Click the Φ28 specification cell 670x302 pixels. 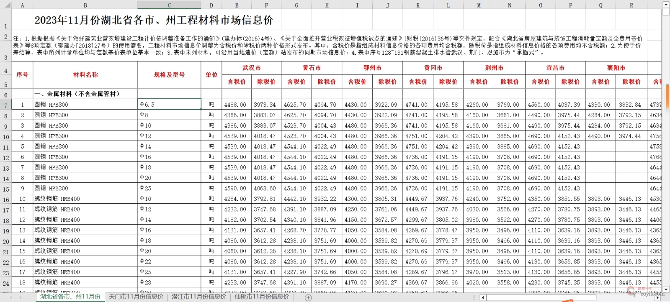pyautogui.click(x=169, y=282)
